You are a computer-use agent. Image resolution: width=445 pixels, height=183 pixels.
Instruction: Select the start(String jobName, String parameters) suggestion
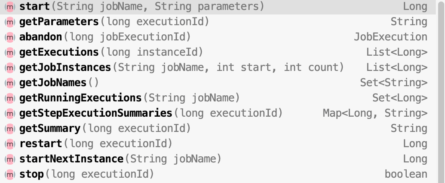click(x=218, y=6)
